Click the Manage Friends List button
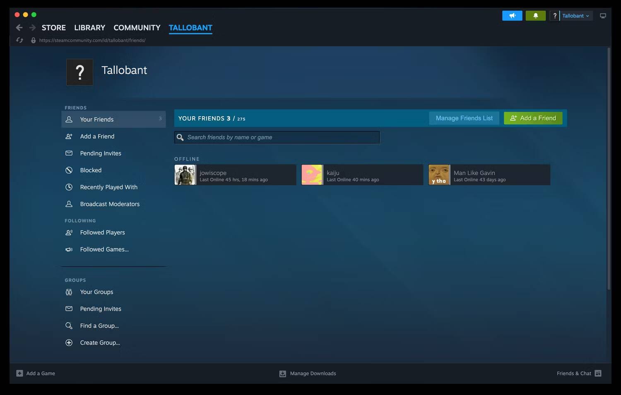The height and width of the screenshot is (395, 621). click(x=464, y=118)
